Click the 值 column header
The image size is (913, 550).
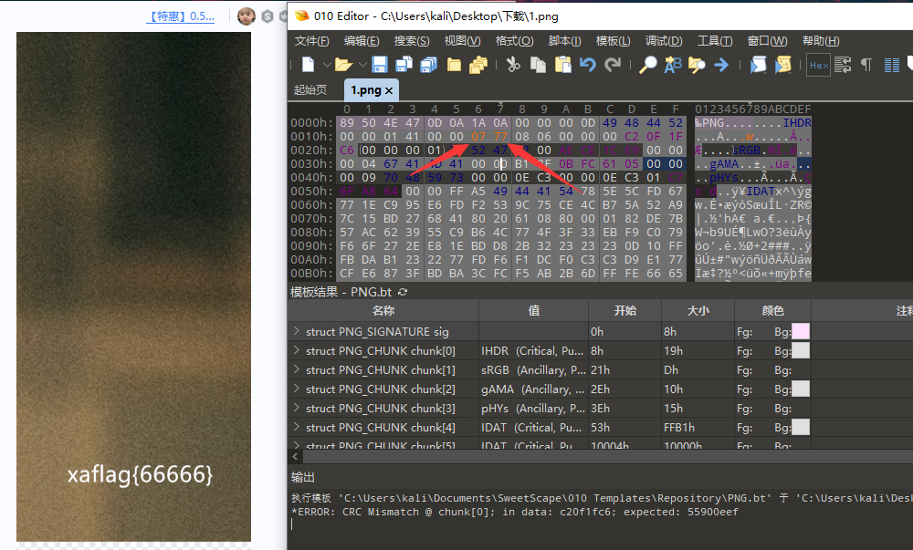tap(533, 310)
